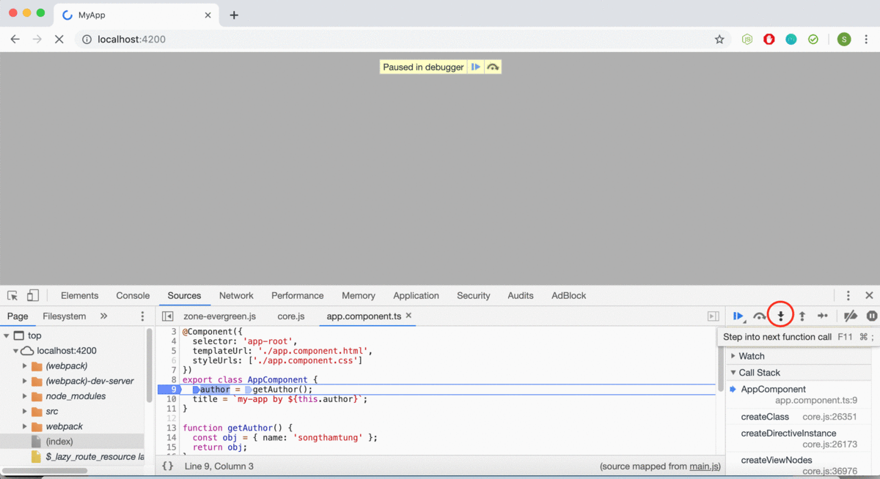Viewport: 880px width, 479px height.
Task: Toggle device toolbar icon in DevTools
Action: [33, 296]
